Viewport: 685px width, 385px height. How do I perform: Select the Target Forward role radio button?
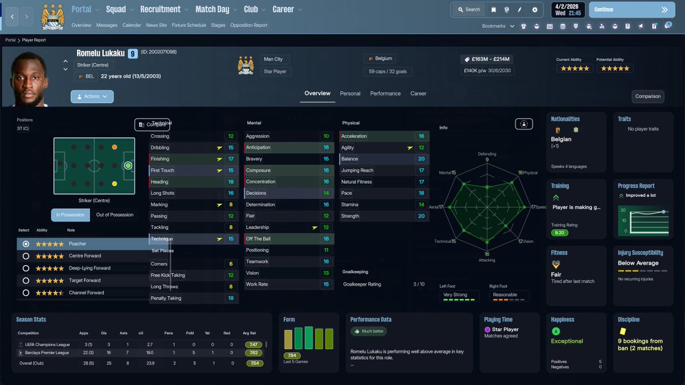pyautogui.click(x=26, y=281)
